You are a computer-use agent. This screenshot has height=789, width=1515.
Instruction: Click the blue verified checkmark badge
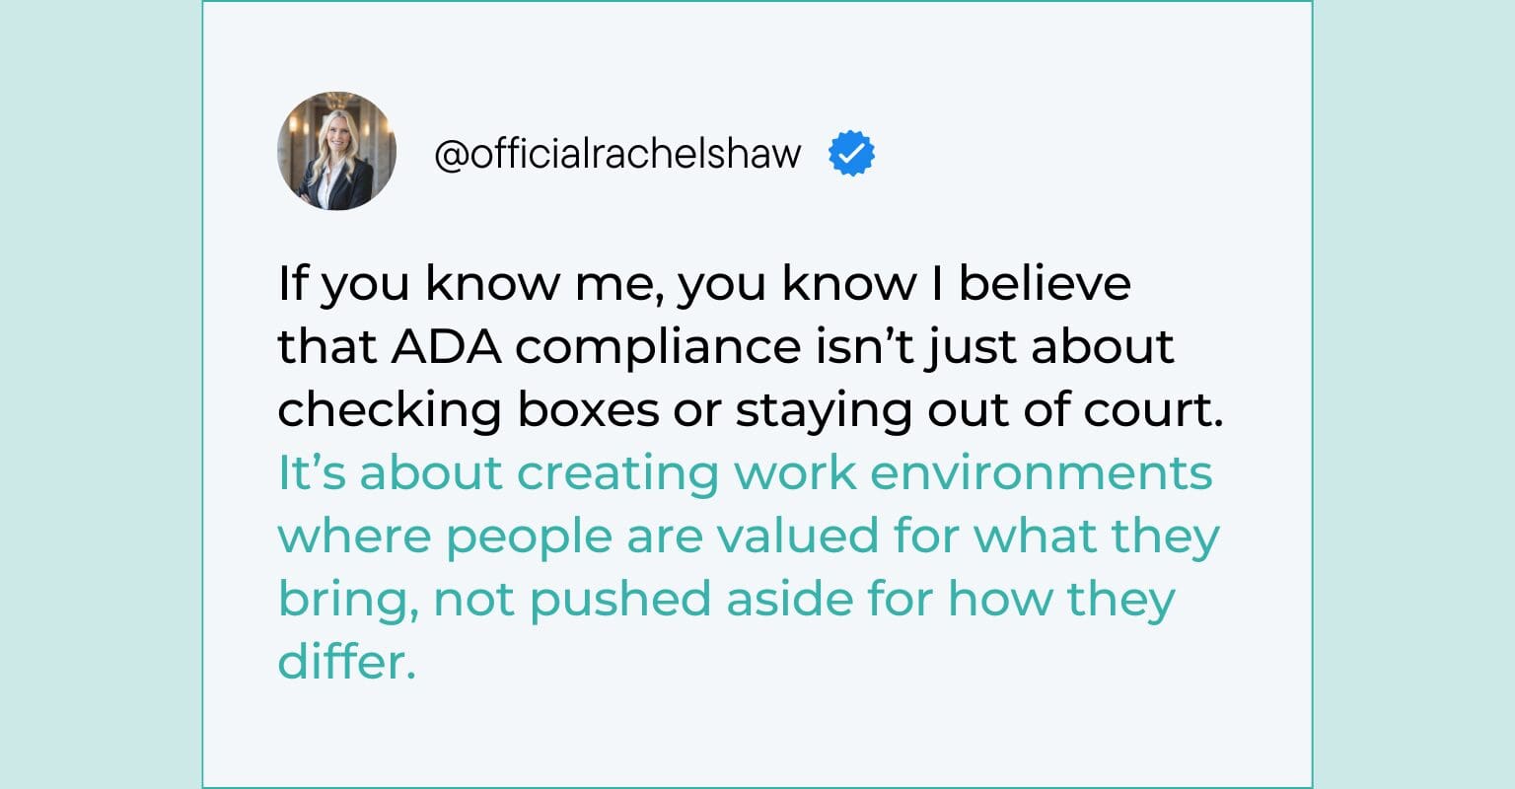pyautogui.click(x=851, y=154)
